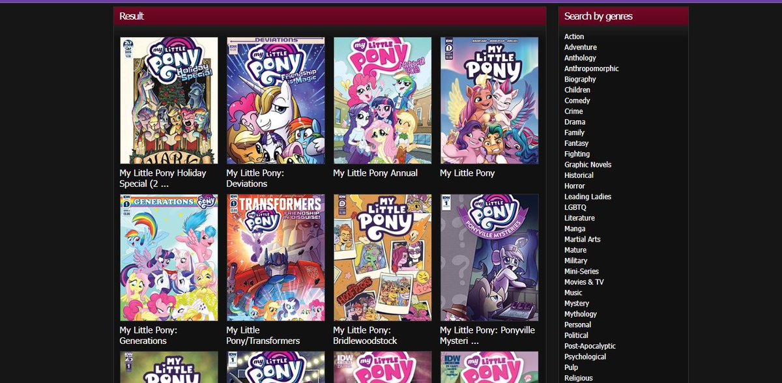Select the Mystery genre
The height and width of the screenshot is (383, 782).
pyautogui.click(x=577, y=304)
